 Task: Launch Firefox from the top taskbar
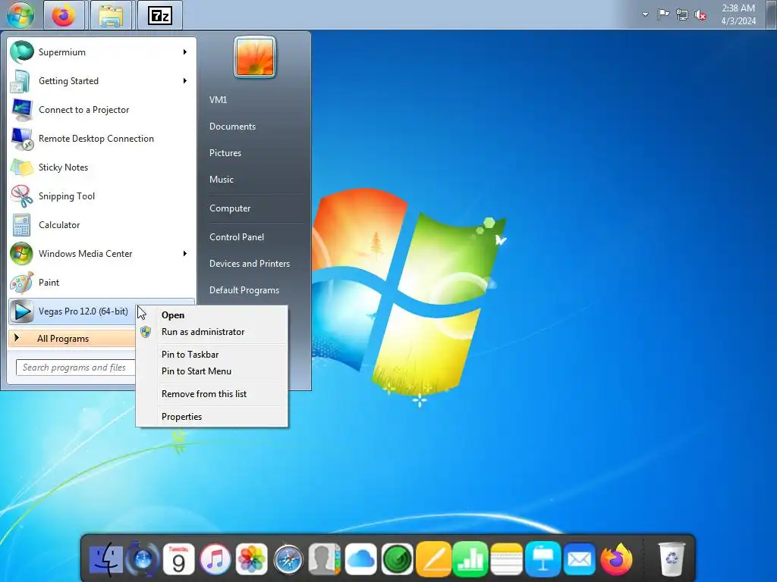(x=64, y=15)
